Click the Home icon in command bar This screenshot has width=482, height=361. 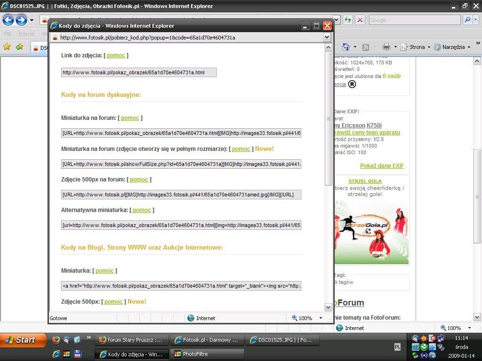coord(346,47)
